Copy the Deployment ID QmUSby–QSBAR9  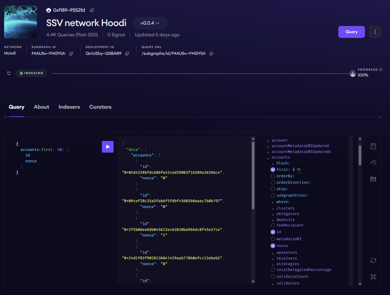pos(127,54)
